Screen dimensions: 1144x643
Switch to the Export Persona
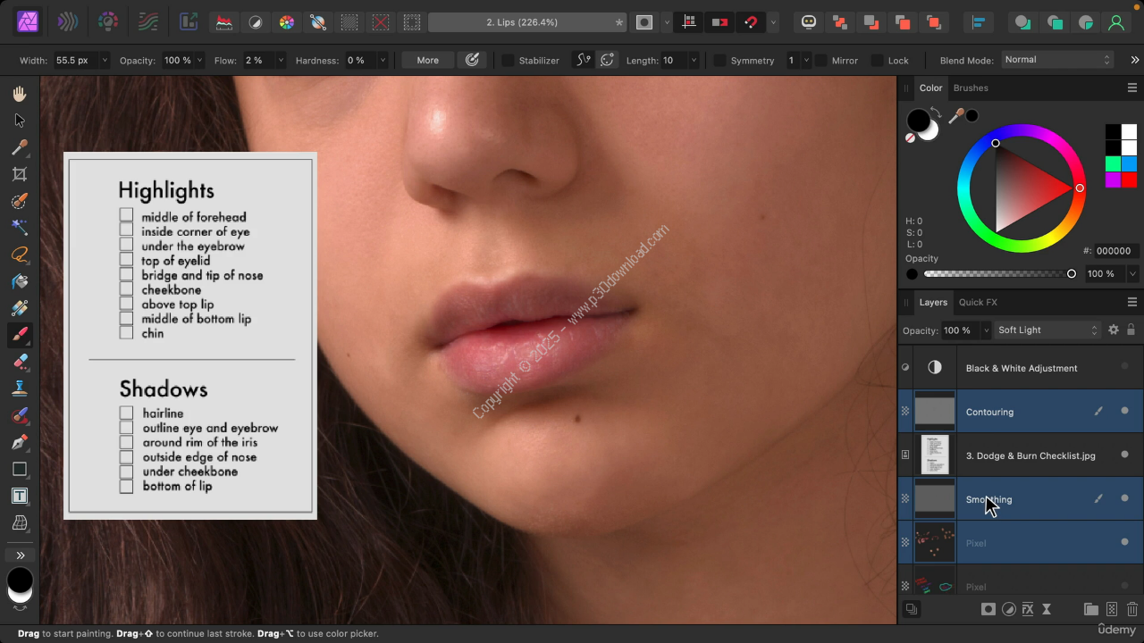[188, 22]
